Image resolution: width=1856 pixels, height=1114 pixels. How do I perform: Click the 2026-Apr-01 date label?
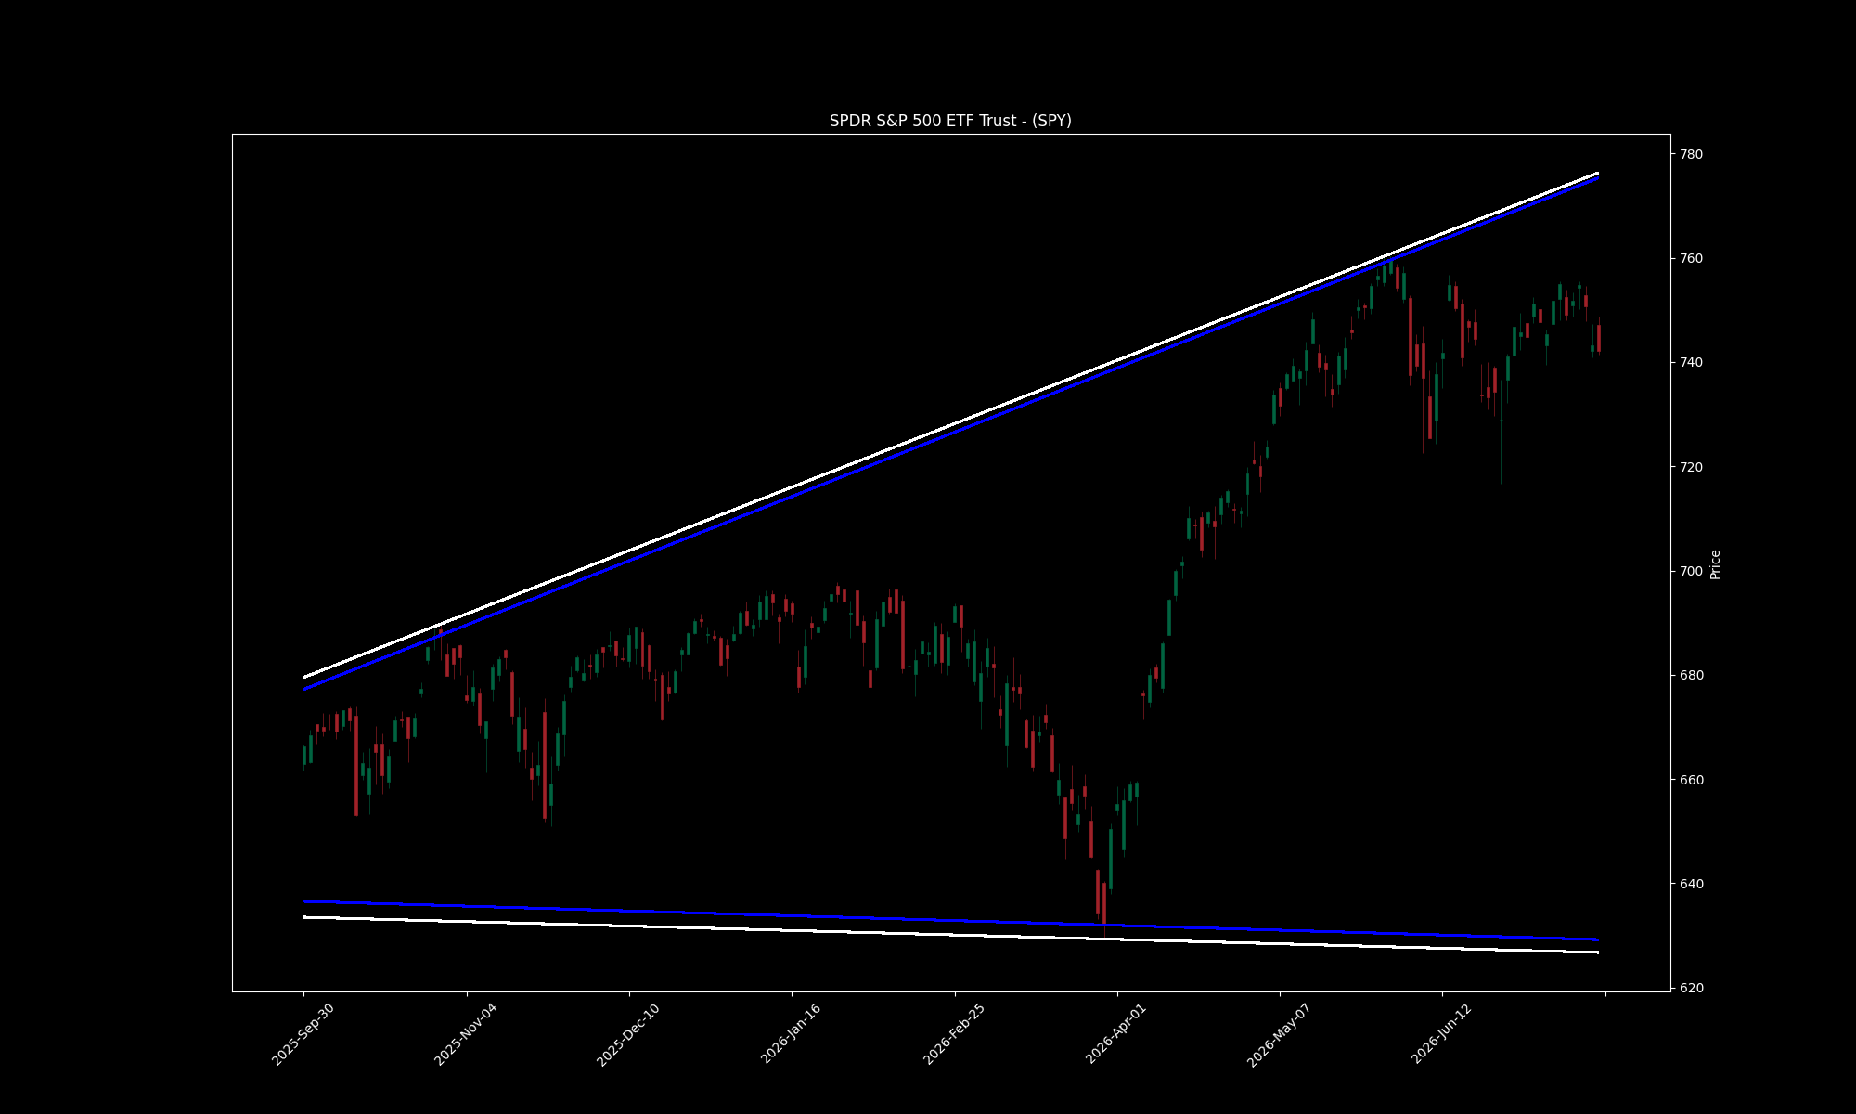1116,1034
